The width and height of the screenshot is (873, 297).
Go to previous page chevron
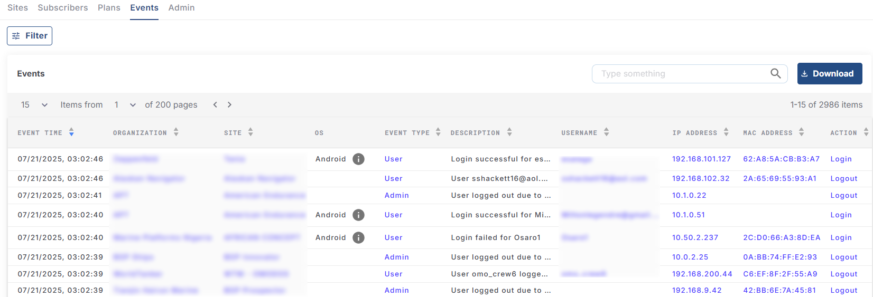click(x=215, y=105)
